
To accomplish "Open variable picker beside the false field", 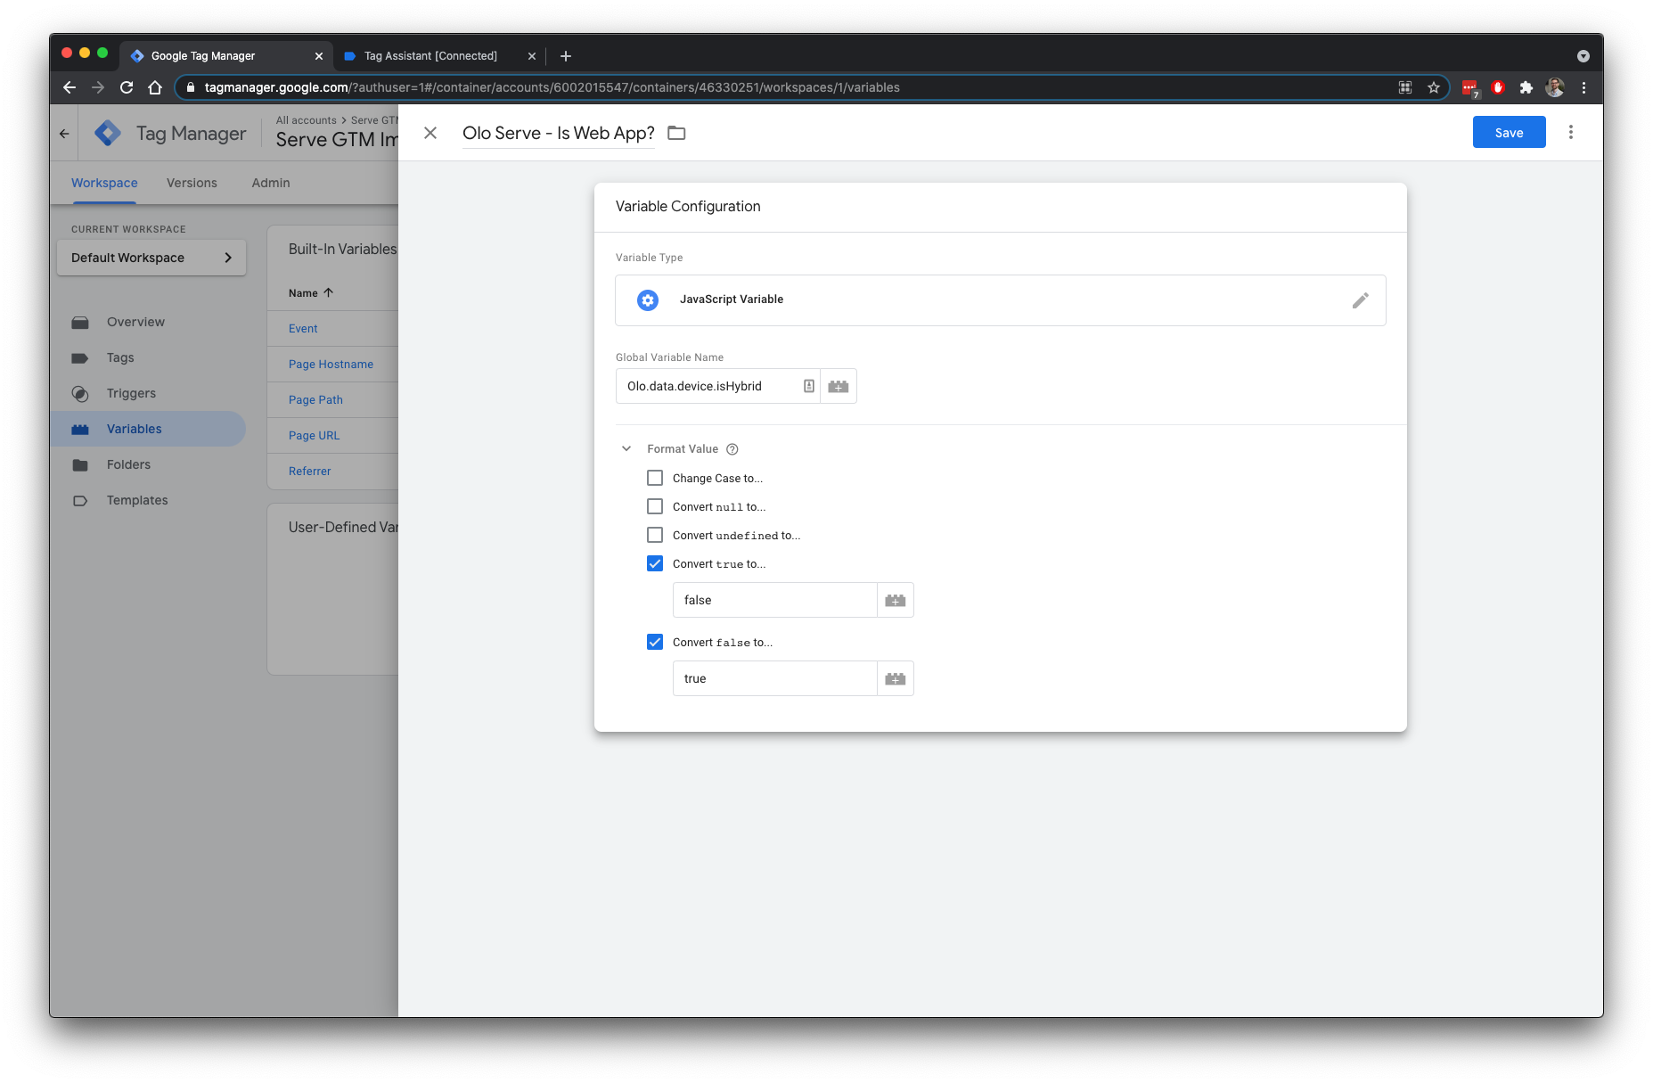I will (895, 599).
